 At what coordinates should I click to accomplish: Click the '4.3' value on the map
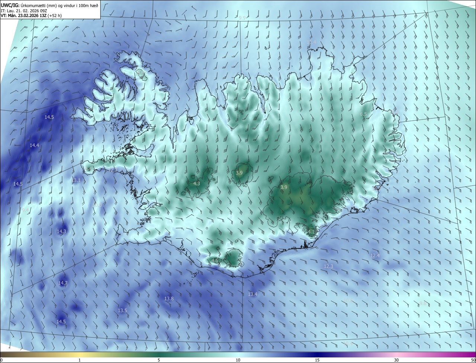[197, 183]
